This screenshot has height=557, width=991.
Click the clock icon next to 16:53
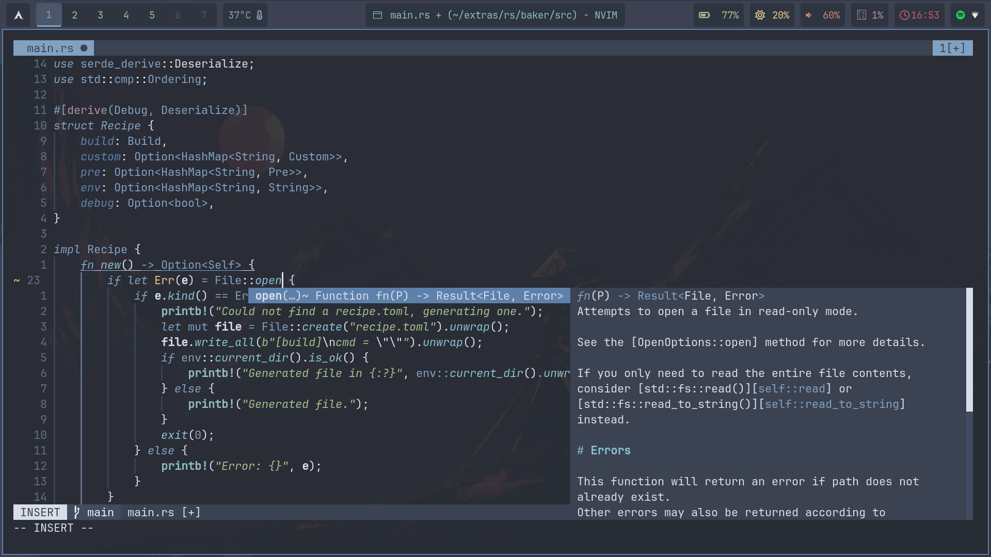click(x=904, y=15)
